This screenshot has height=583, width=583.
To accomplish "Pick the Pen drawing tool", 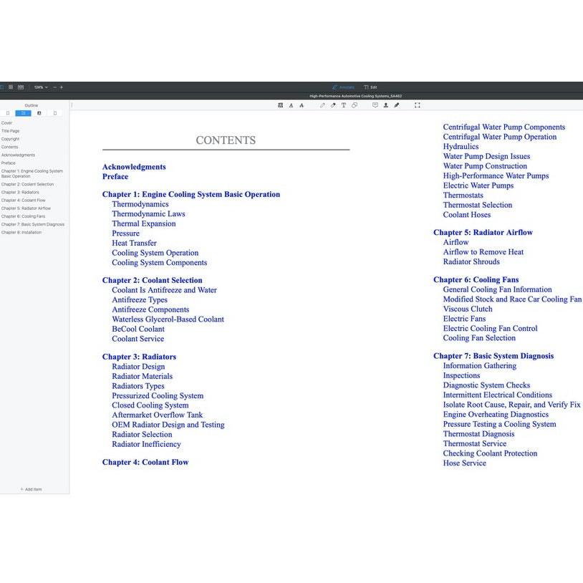I will click(x=322, y=105).
